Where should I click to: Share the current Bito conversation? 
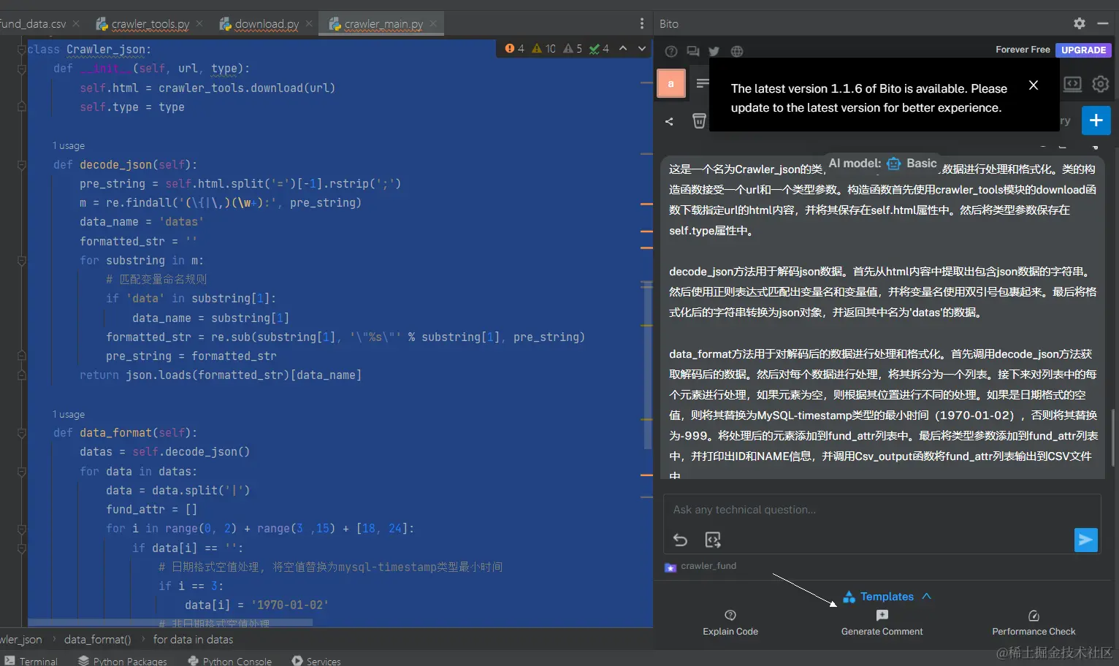669,121
